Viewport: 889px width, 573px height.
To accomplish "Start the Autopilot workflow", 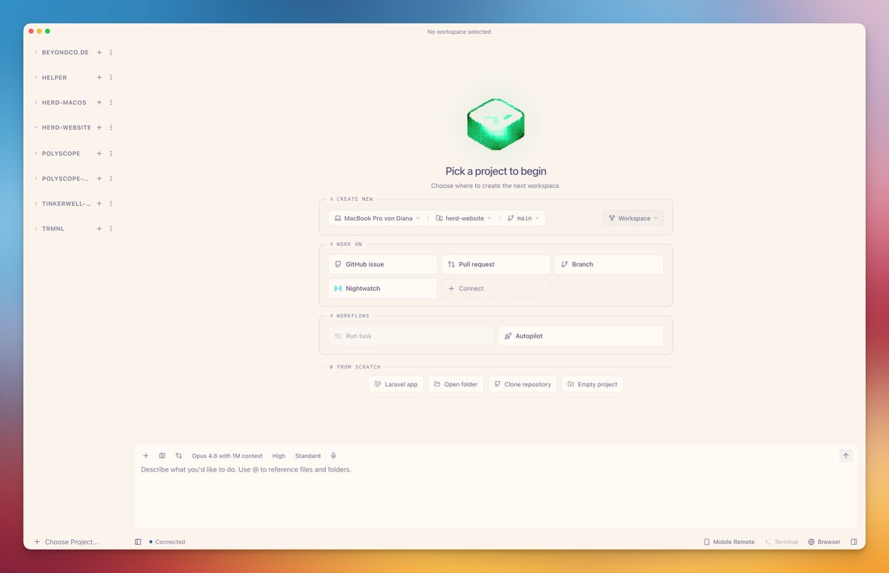I will pos(581,336).
